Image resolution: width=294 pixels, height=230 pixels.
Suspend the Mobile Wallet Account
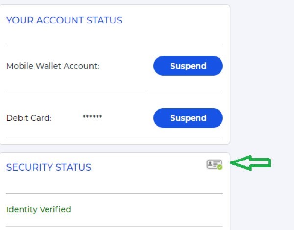point(188,66)
